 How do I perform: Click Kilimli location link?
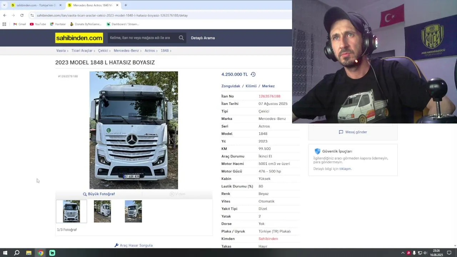tap(251, 86)
